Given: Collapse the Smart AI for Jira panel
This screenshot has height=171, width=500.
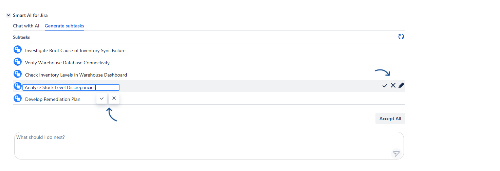Looking at the screenshot, I should point(8,15).
